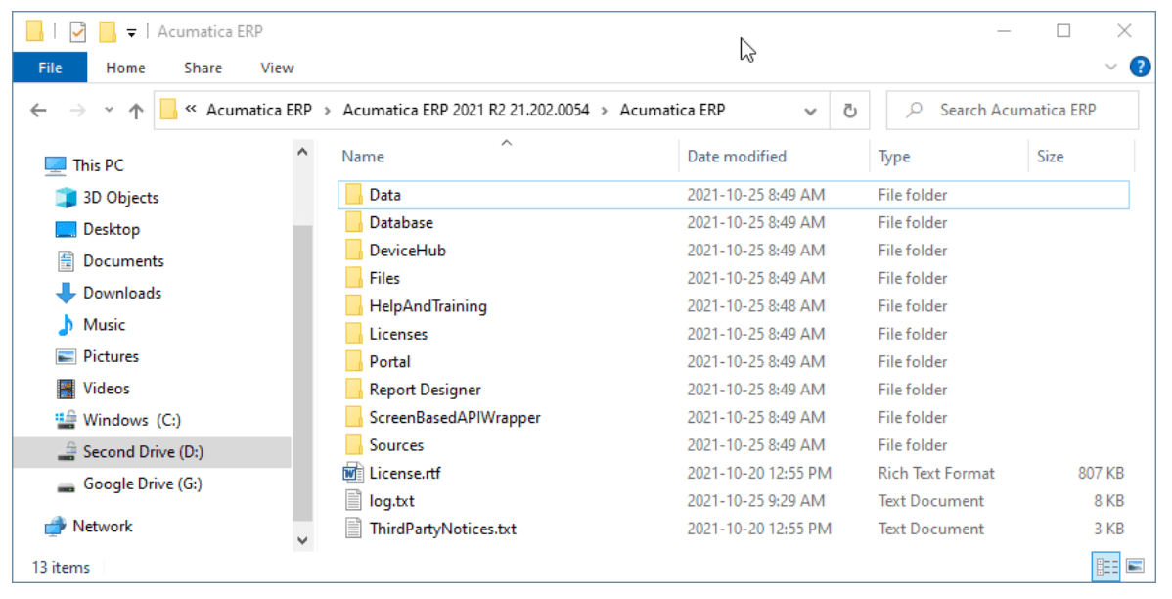Select Google Drive (G:)
This screenshot has height=599, width=1172.
[142, 484]
